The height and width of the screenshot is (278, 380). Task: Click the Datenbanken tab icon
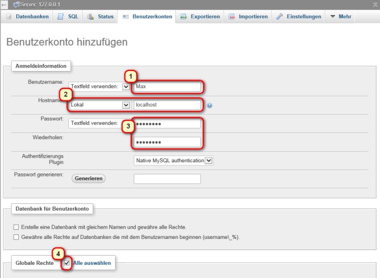(9, 17)
